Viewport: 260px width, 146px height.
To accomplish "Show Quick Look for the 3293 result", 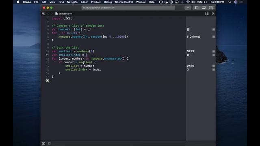I will [x=214, y=52].
